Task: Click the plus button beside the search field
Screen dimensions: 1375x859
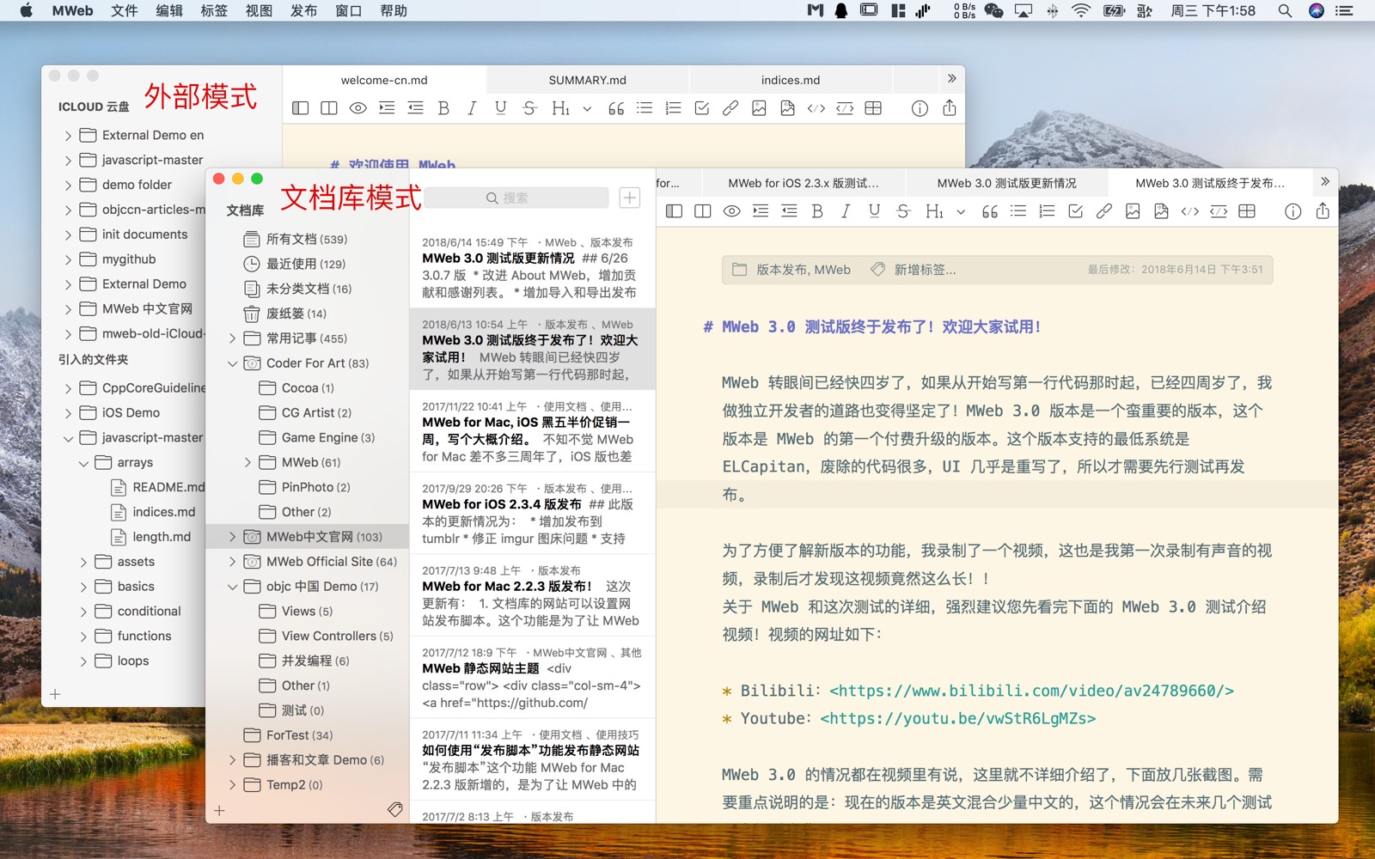Action: click(x=629, y=198)
